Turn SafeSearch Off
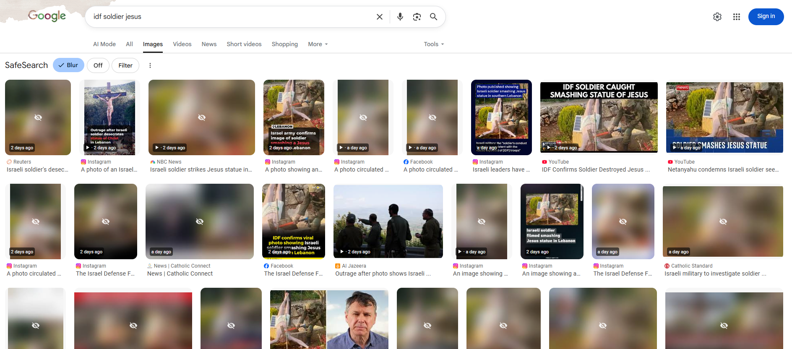This screenshot has height=349, width=792. click(98, 65)
